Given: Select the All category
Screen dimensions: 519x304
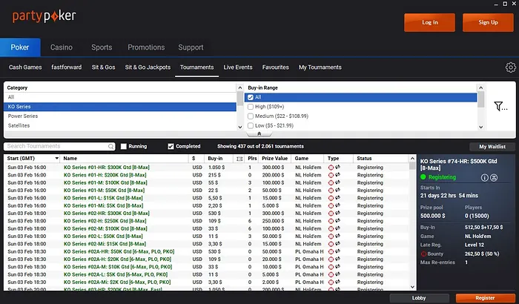Looking at the screenshot, I should [x=120, y=97].
